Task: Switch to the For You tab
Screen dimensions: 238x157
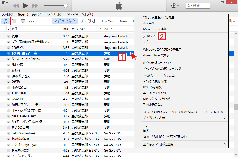Action: pyautogui.click(x=108, y=21)
